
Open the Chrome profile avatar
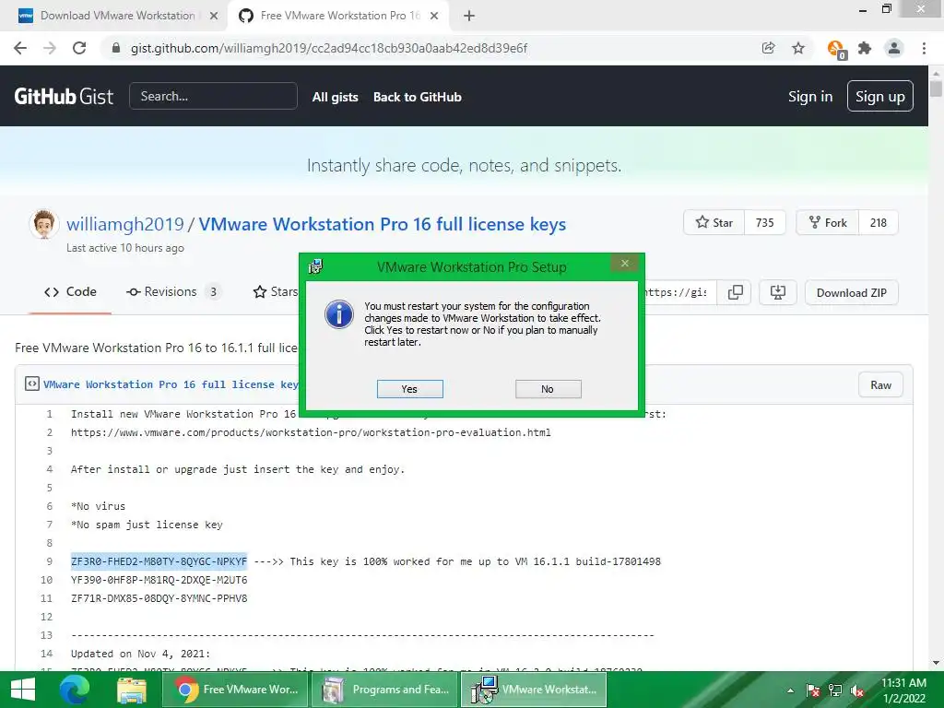click(894, 48)
